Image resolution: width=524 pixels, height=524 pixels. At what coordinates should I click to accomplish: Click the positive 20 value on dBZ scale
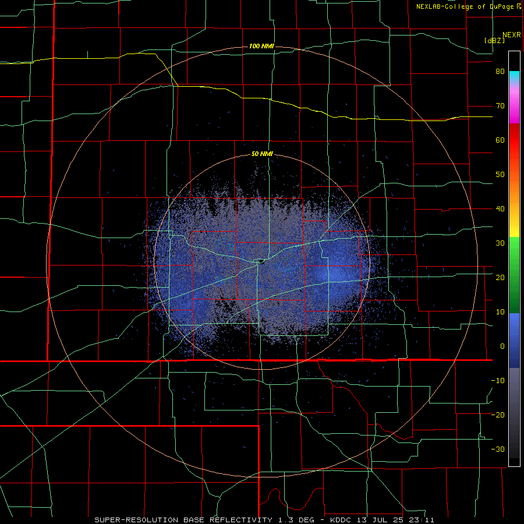click(500, 277)
